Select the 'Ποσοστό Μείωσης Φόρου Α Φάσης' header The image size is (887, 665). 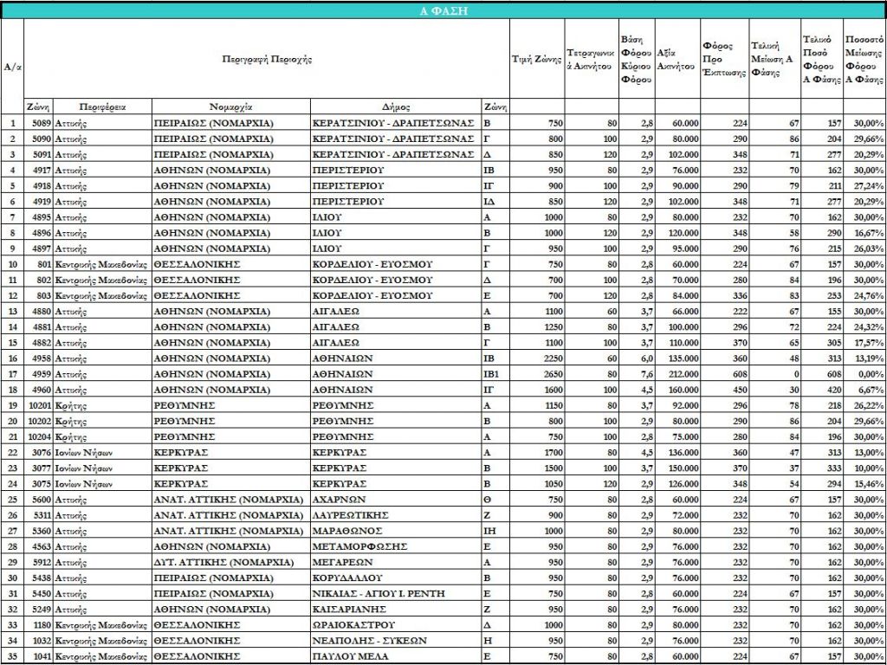(864, 60)
